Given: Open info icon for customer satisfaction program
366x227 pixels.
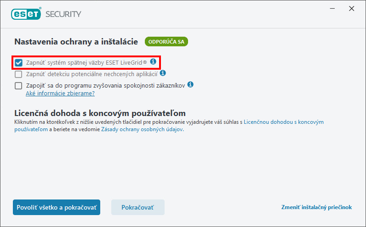Looking at the screenshot, I should 190,84.
